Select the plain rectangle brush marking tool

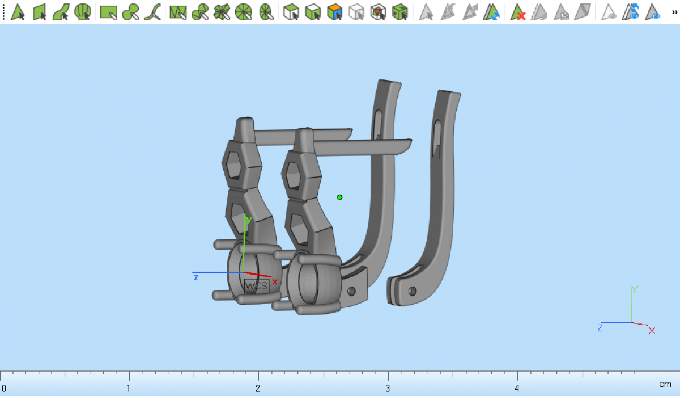coord(108,12)
